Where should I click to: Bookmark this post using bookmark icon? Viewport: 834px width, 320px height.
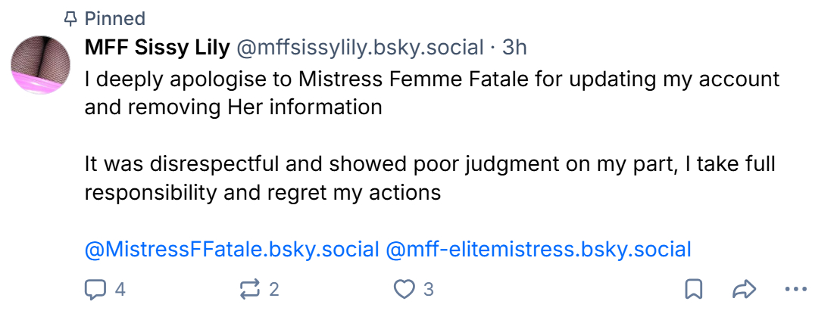click(x=694, y=289)
